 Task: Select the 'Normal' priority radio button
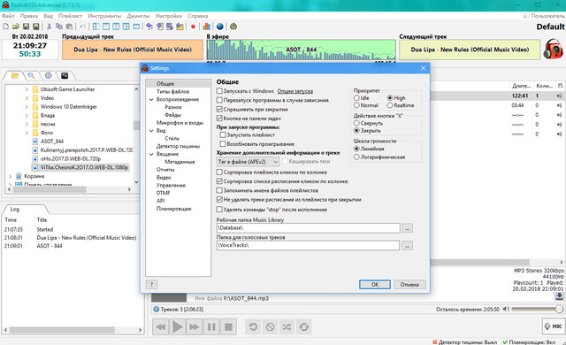tap(356, 105)
